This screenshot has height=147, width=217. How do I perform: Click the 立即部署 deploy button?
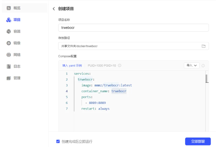pyautogui.click(x=198, y=141)
